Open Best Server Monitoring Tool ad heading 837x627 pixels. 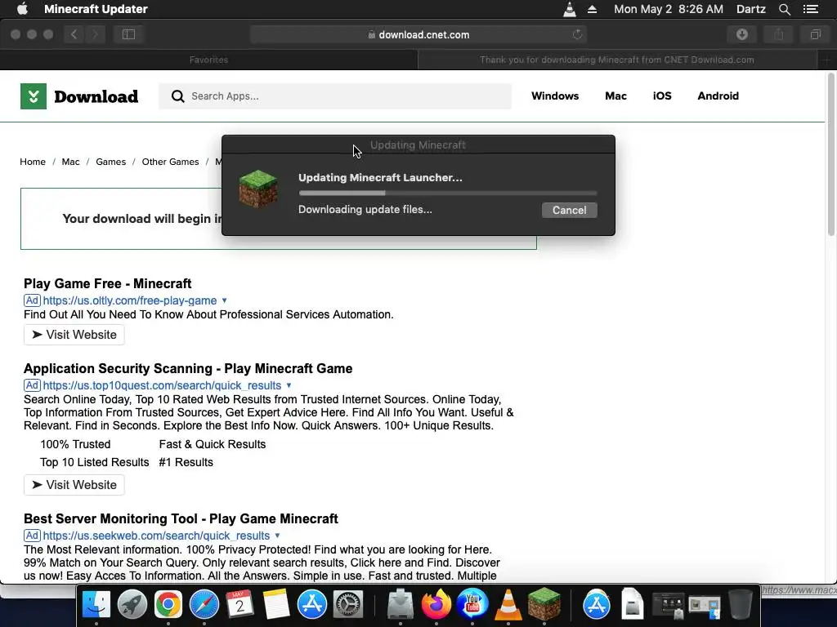[181, 518]
